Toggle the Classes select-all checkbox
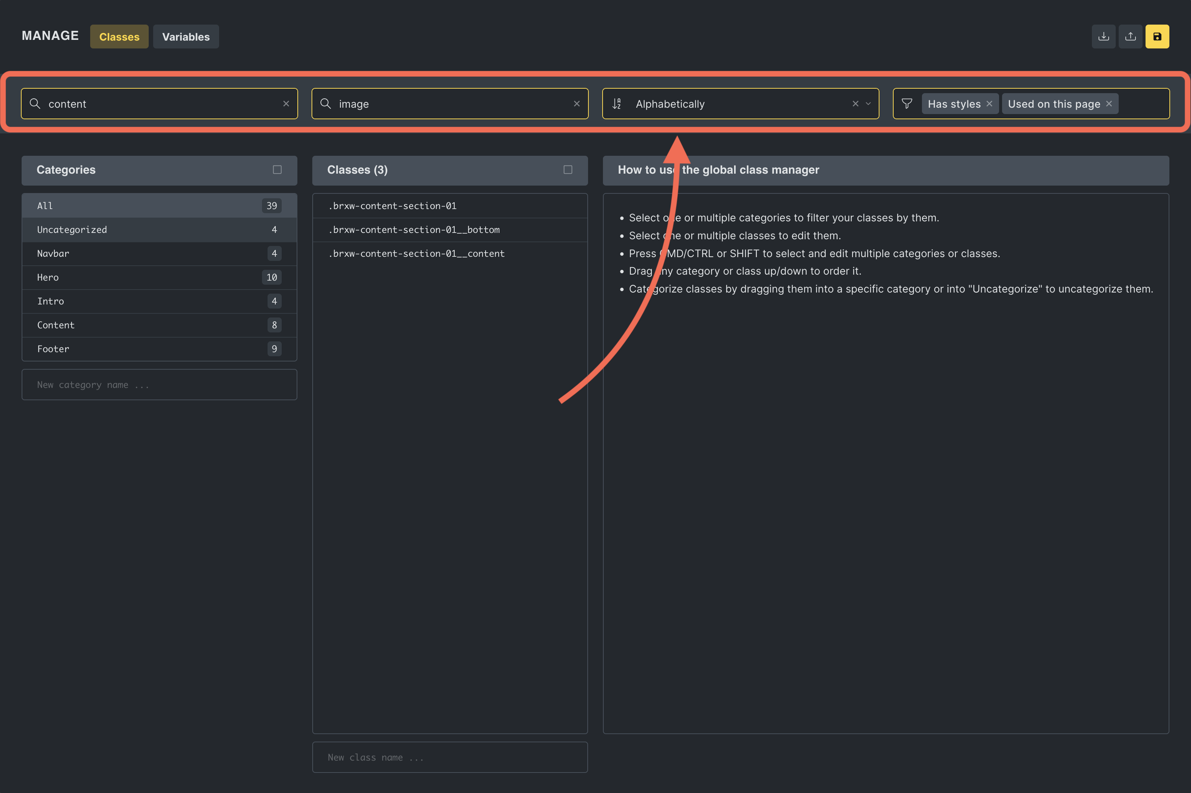 (568, 170)
